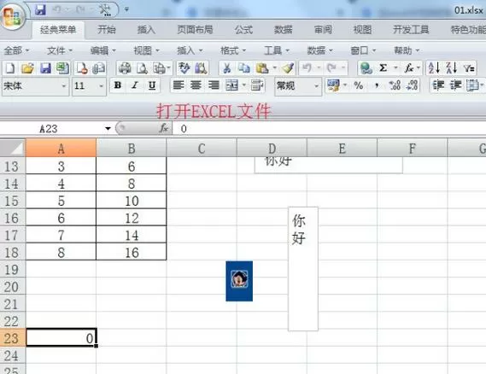Switch to the 公式 ribbon tab
Image resolution: width=486 pixels, height=374 pixels.
pos(243,30)
